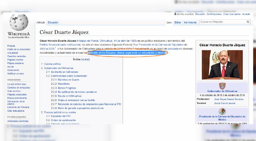Open infobox title link 'Gobernador de Chihuahua'
Screen dimensions: 256x141
coord(222,91)
